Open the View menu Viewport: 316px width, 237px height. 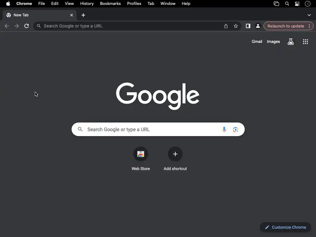(x=69, y=4)
